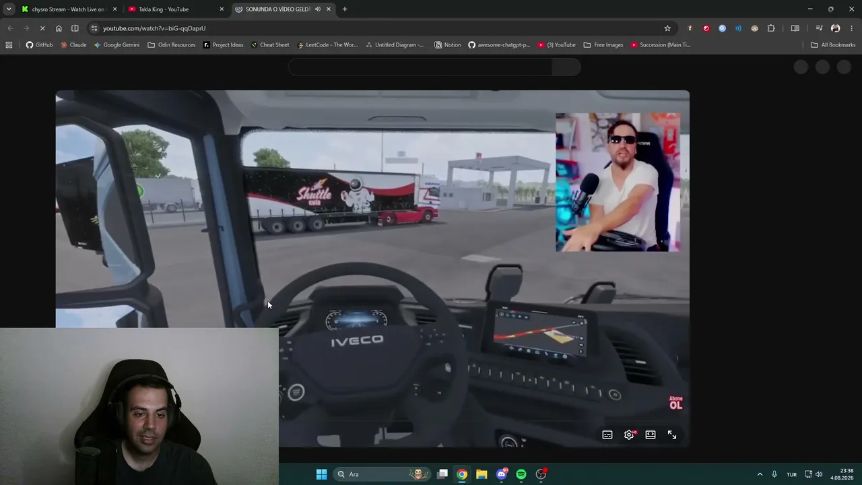Open the Chrome three-dot menu
862x485 pixels.
point(852,28)
